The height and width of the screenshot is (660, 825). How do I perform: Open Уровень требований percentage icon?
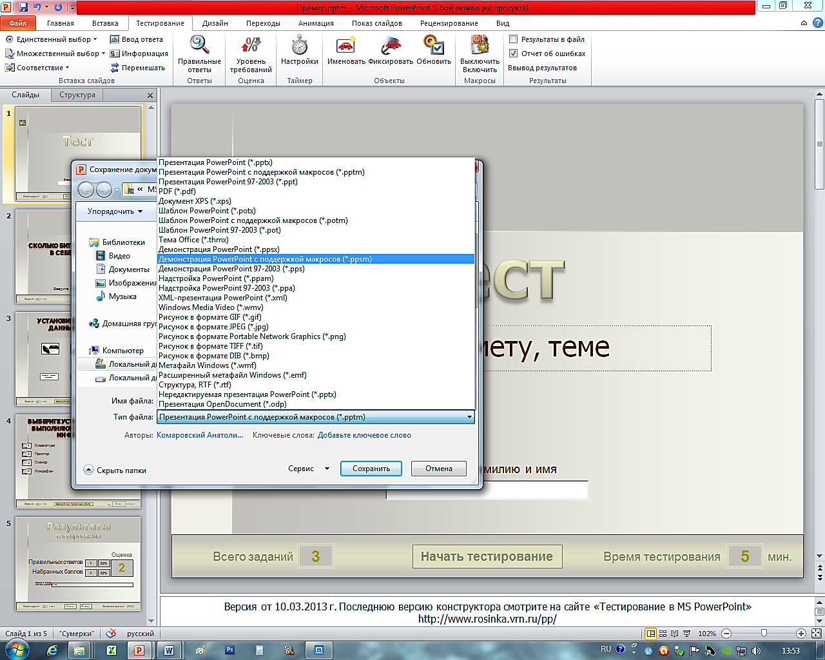(251, 46)
